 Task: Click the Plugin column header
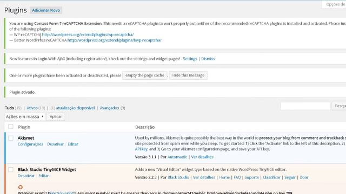click(24, 127)
